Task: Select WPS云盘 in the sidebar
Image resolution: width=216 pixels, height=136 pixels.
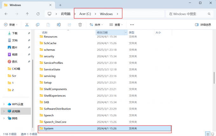Action: click(17, 104)
